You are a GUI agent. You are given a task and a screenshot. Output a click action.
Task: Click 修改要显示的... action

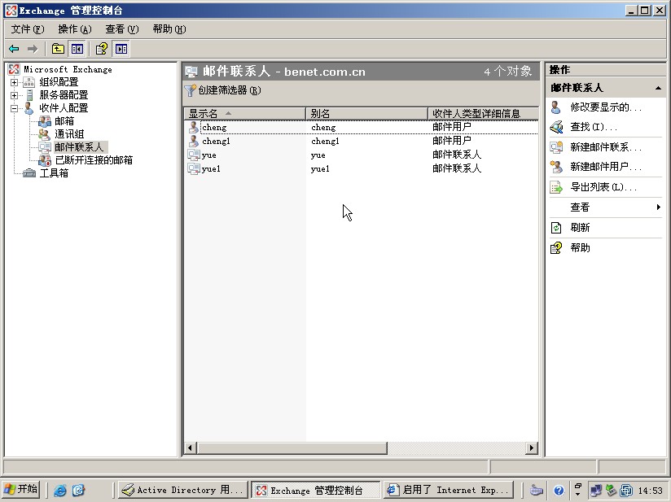pyautogui.click(x=606, y=107)
